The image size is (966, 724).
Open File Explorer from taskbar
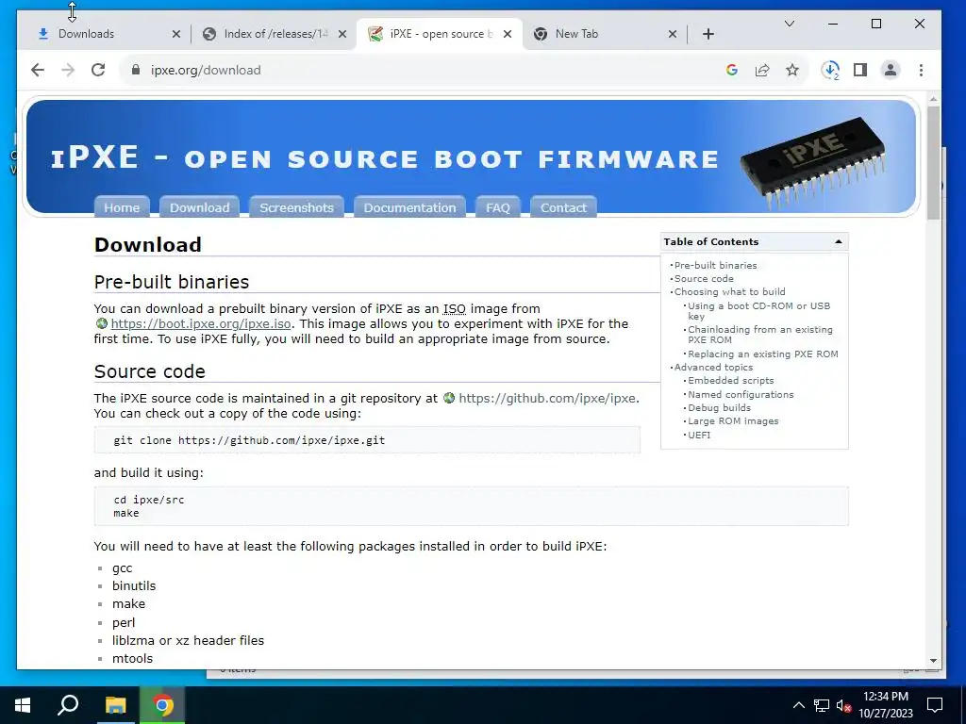point(115,705)
